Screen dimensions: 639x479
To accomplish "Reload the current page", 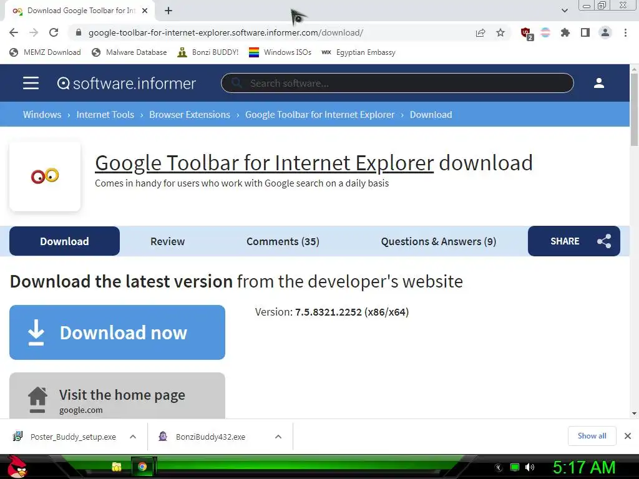I will pos(54,32).
